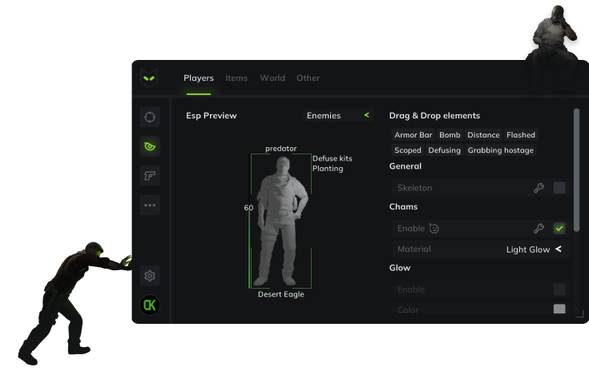
Task: Open the pistol weapons sidebar section
Action: (150, 176)
